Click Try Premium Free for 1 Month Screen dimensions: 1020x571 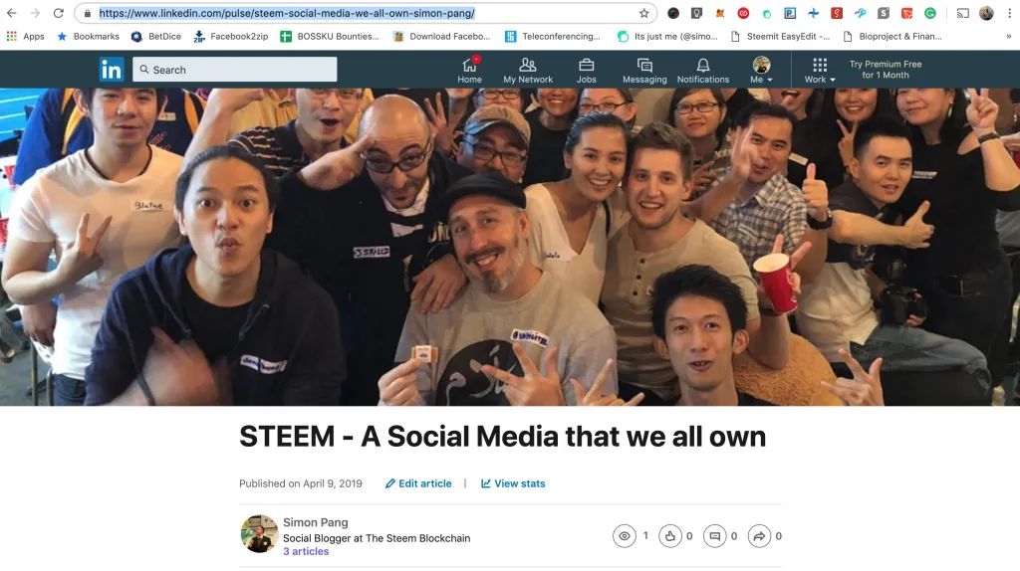click(x=886, y=70)
